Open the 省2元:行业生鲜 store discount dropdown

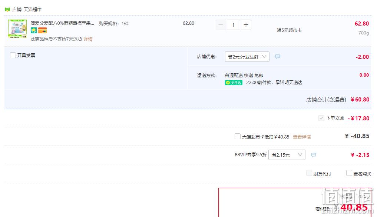[x=247, y=57]
